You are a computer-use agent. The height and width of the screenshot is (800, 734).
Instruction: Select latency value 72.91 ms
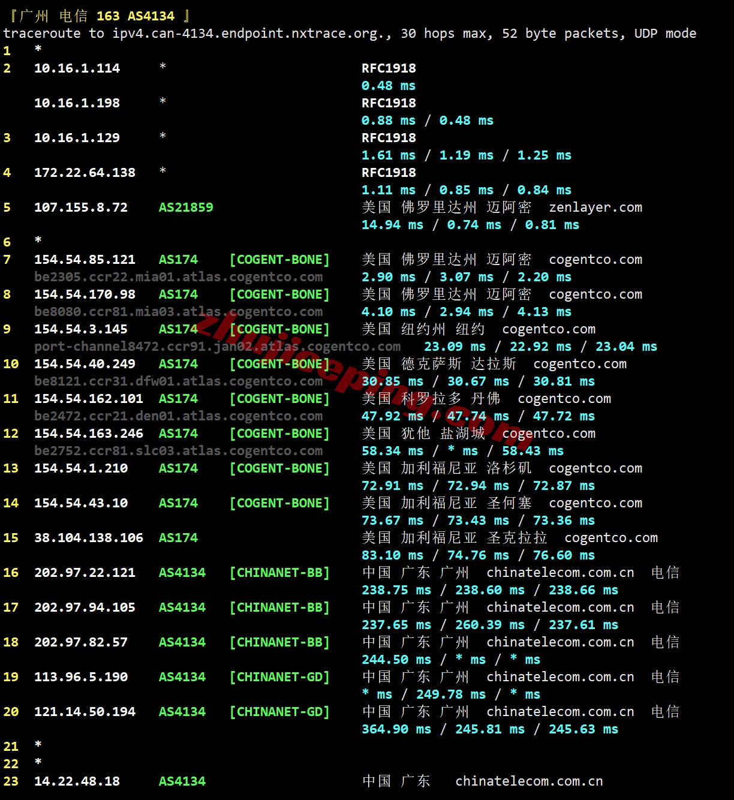[392, 486]
